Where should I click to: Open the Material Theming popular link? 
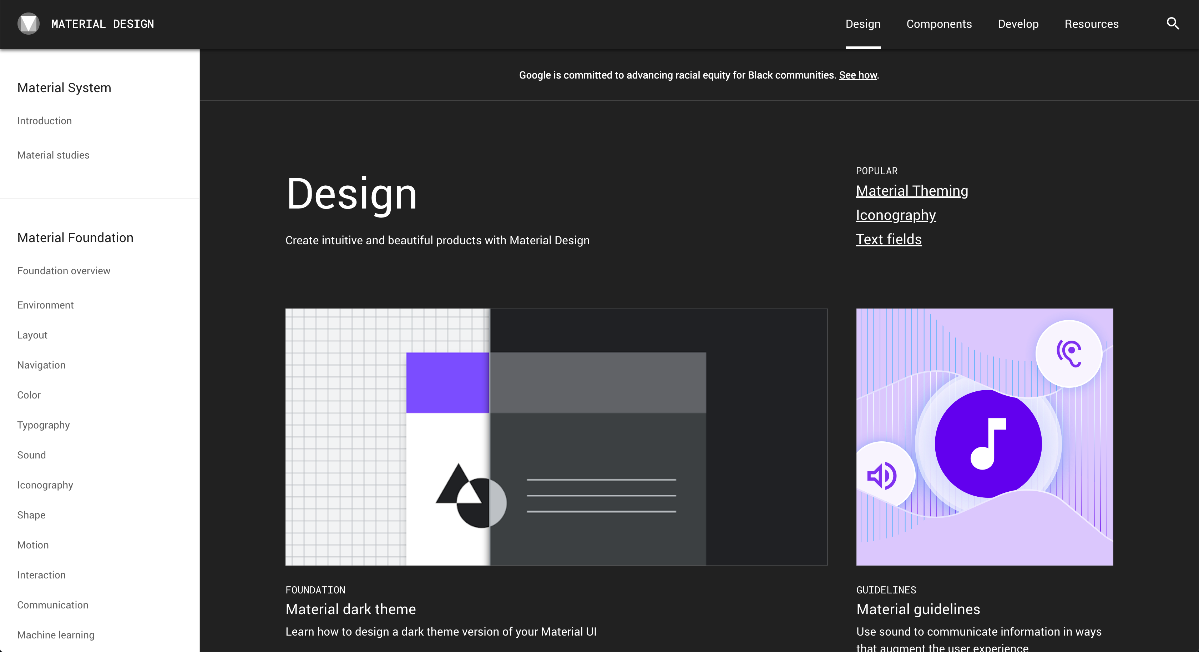click(911, 191)
